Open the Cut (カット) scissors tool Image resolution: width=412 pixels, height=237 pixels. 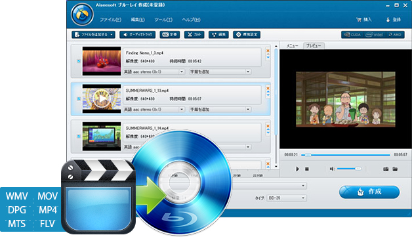(x=194, y=34)
